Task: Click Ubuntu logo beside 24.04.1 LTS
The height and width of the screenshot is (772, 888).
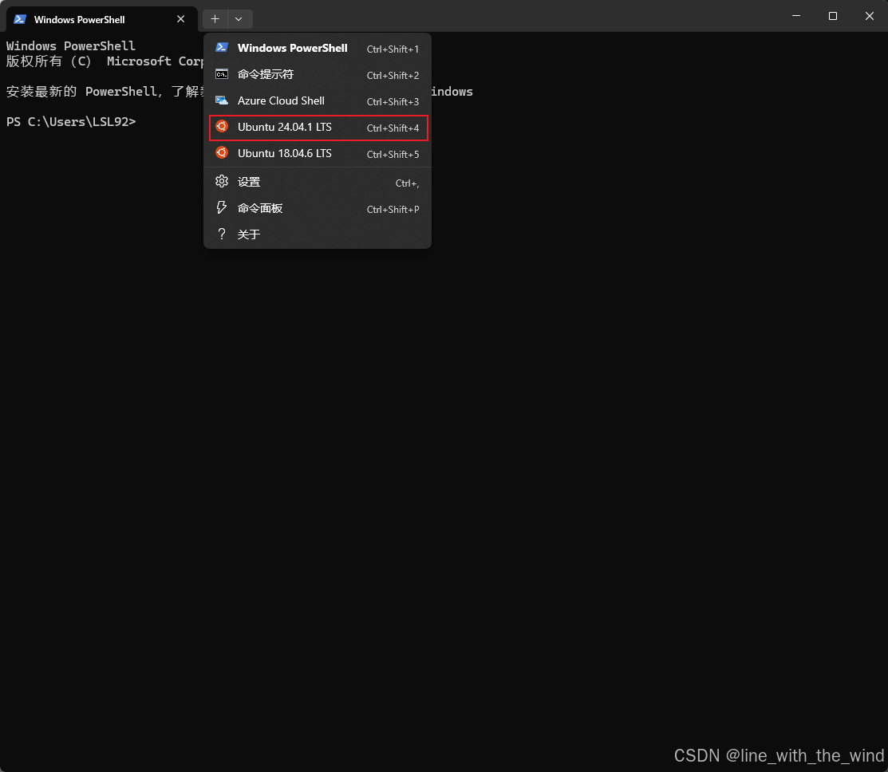Action: (x=222, y=126)
